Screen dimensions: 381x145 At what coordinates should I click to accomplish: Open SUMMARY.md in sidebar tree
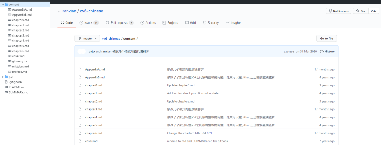coord(18,92)
